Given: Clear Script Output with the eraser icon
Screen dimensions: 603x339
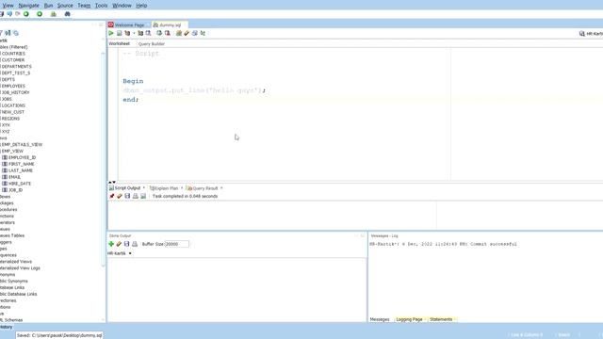Looking at the screenshot, I should click(x=120, y=196).
